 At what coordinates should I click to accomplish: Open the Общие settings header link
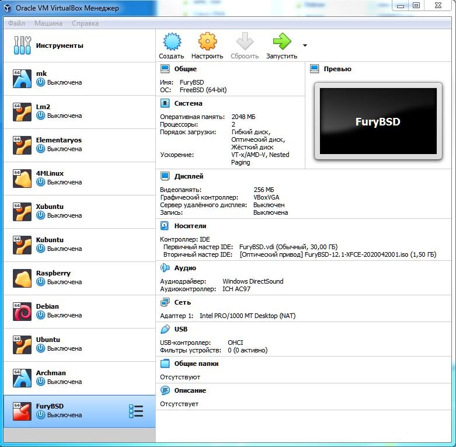(x=186, y=69)
